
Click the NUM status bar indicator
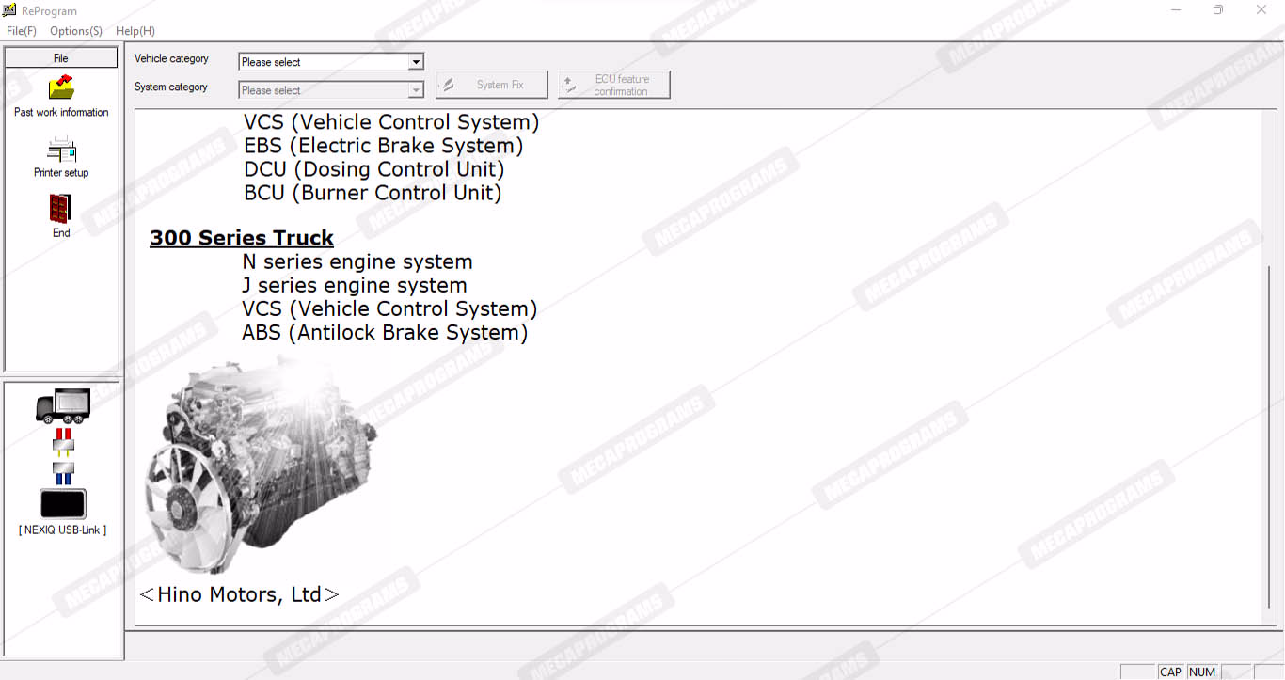(x=1202, y=672)
